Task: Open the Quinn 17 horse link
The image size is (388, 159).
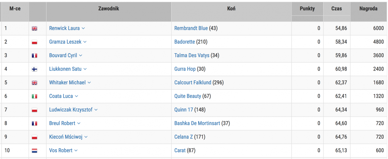Action: click(x=184, y=110)
